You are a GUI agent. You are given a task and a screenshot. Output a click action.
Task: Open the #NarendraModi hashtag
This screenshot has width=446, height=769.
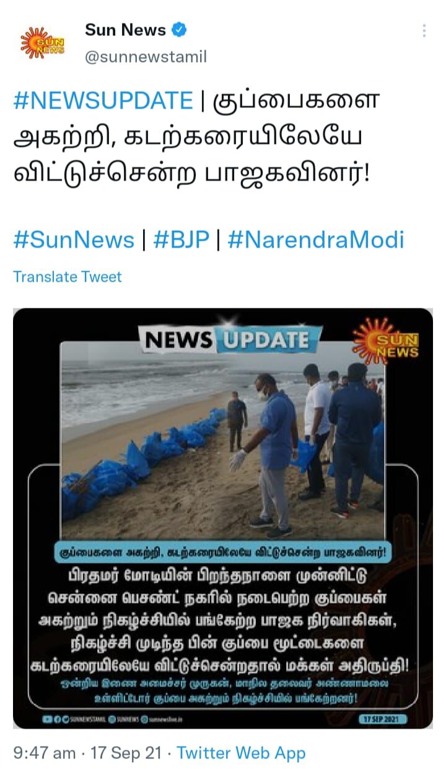(x=316, y=240)
